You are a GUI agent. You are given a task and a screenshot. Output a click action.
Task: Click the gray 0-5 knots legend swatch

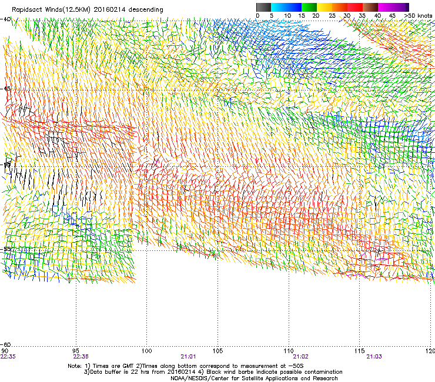263,7
